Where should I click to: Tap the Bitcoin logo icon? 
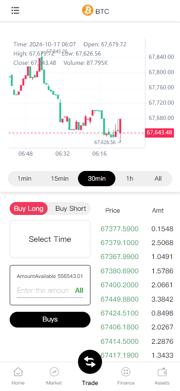(87, 11)
